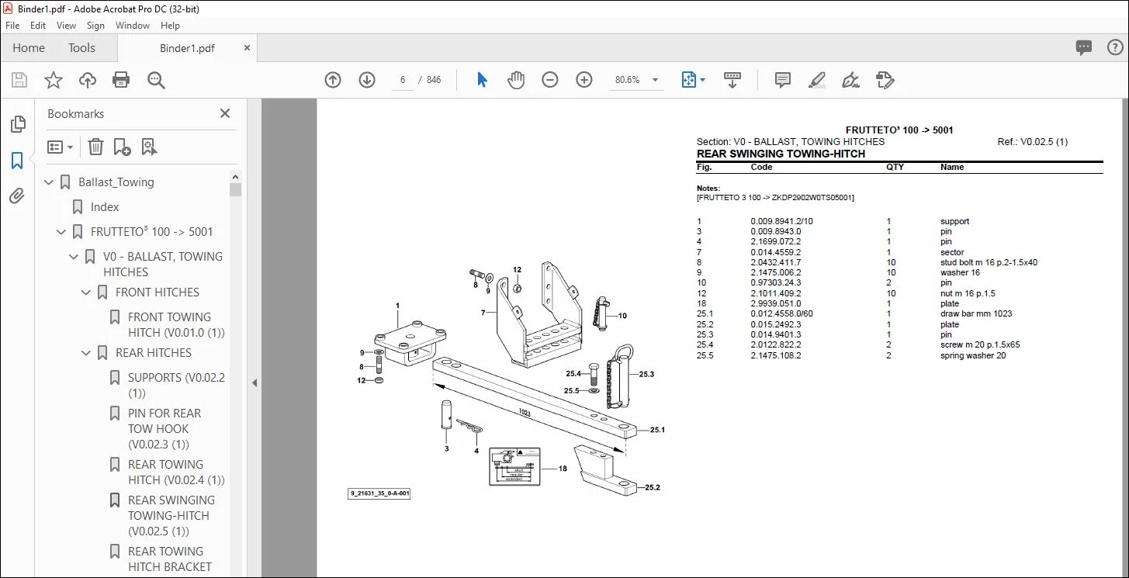1129x578 pixels.
Task: Open the File menu
Action: coord(12,26)
